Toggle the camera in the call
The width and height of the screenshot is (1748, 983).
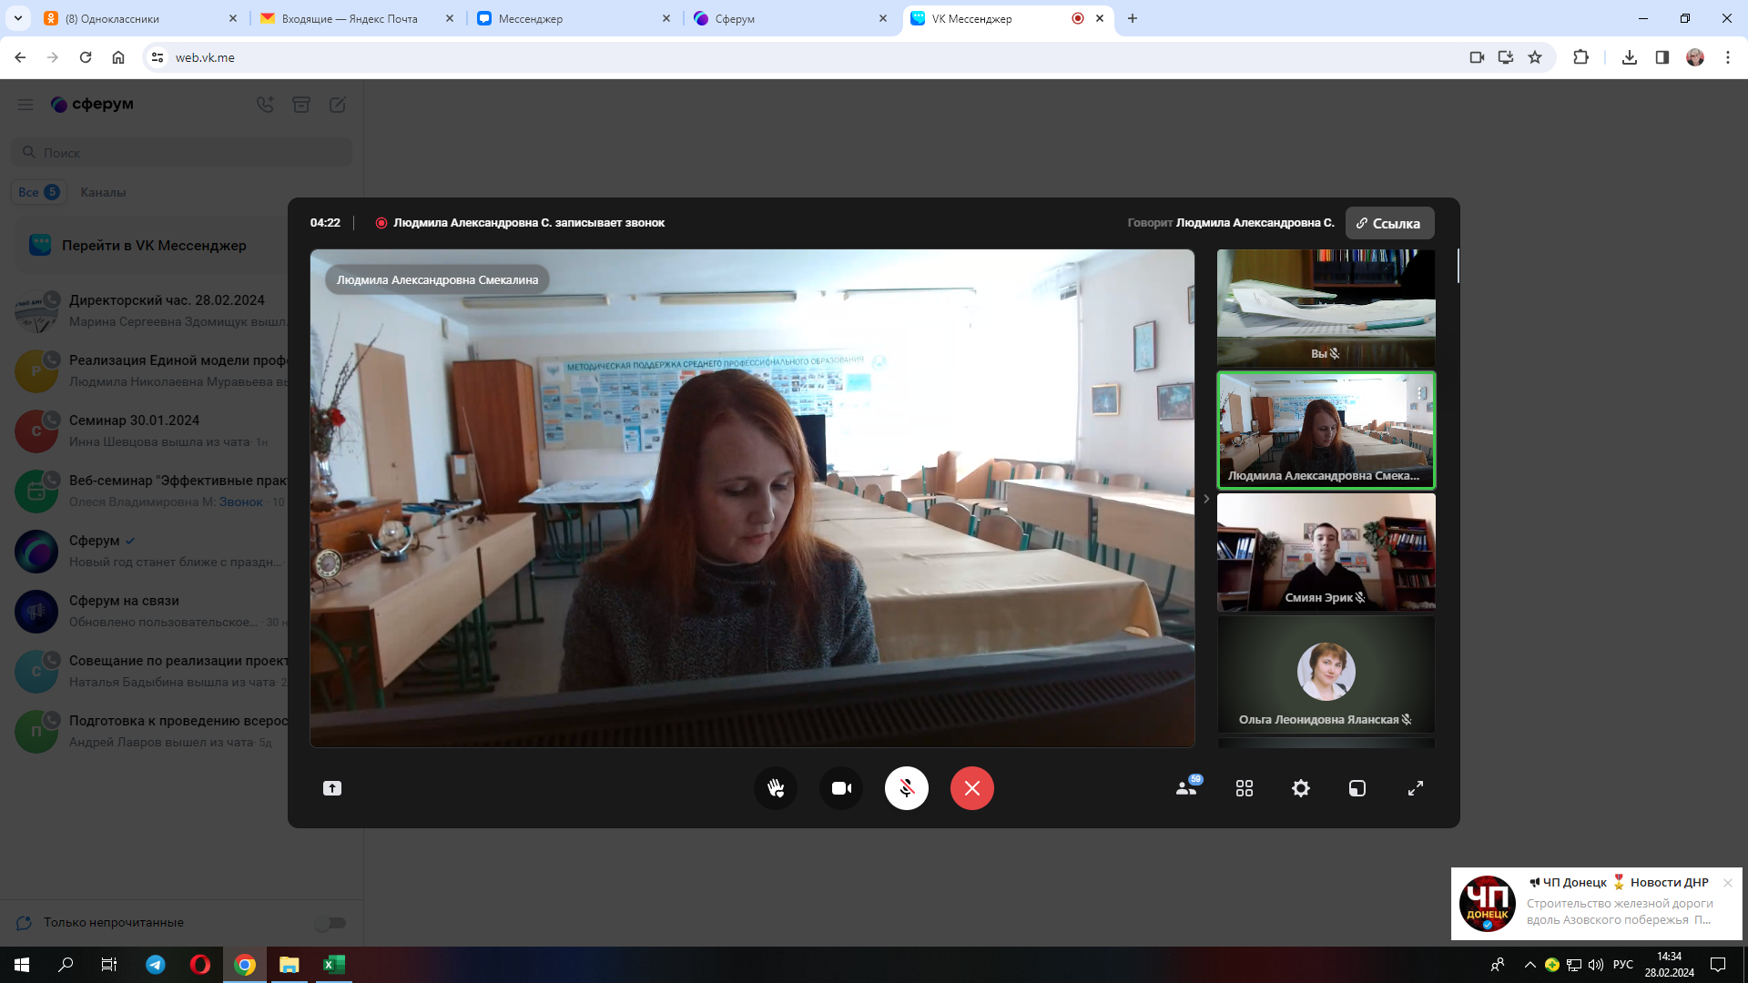coord(841,788)
